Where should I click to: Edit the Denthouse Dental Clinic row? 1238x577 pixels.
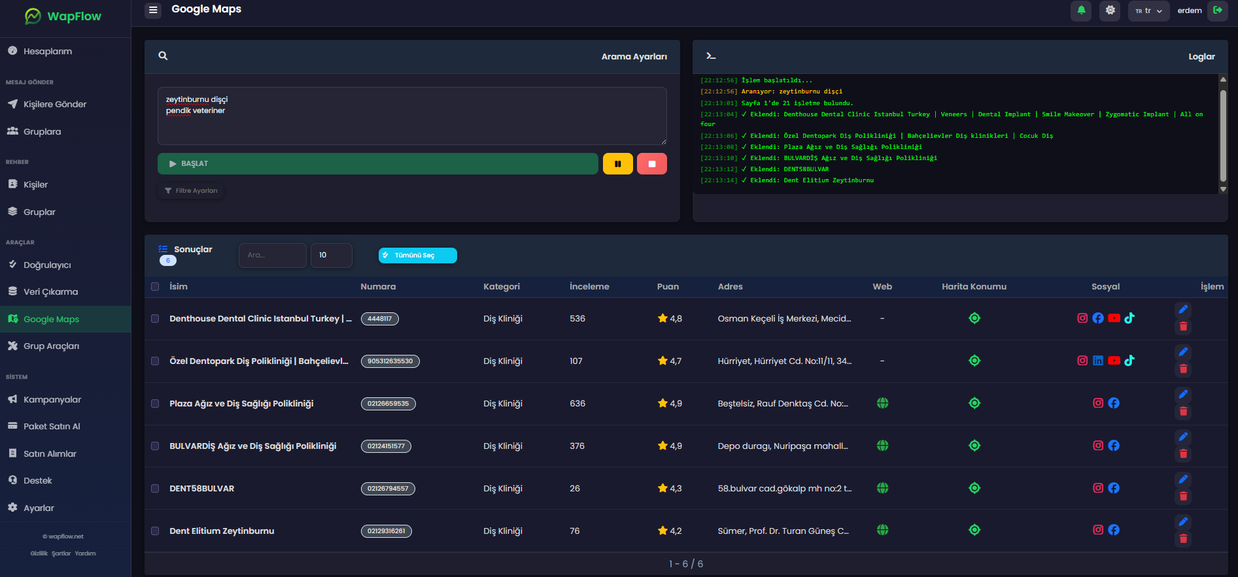(1183, 310)
